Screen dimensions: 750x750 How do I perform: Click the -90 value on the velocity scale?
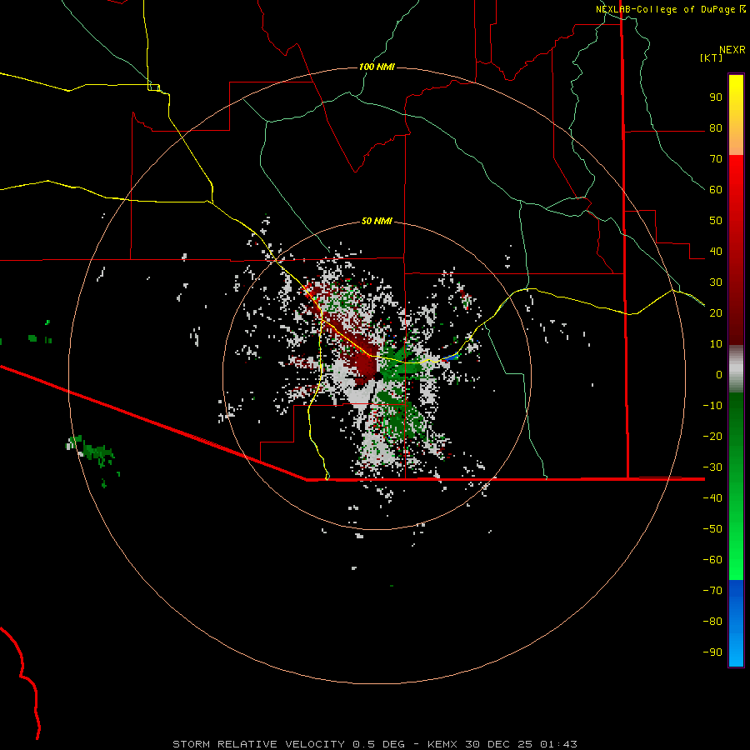(712, 652)
